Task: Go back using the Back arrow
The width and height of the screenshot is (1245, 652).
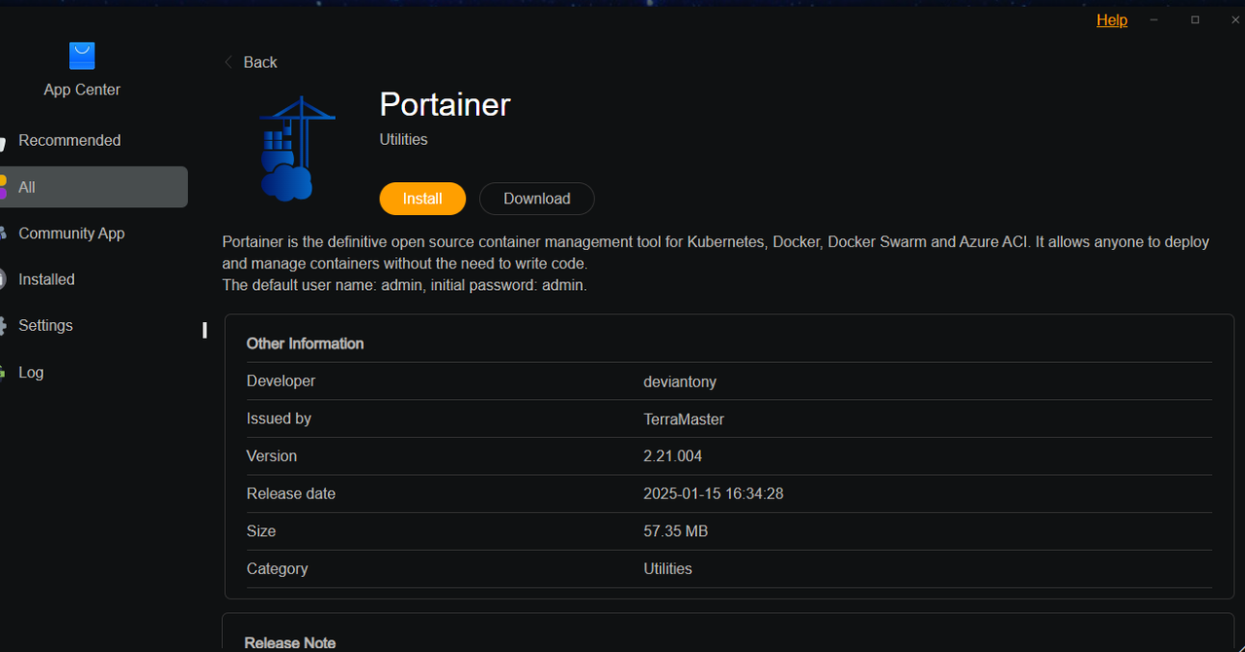Action: [229, 62]
